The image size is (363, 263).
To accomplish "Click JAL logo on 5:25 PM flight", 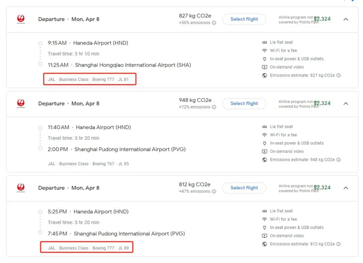I will (21, 188).
